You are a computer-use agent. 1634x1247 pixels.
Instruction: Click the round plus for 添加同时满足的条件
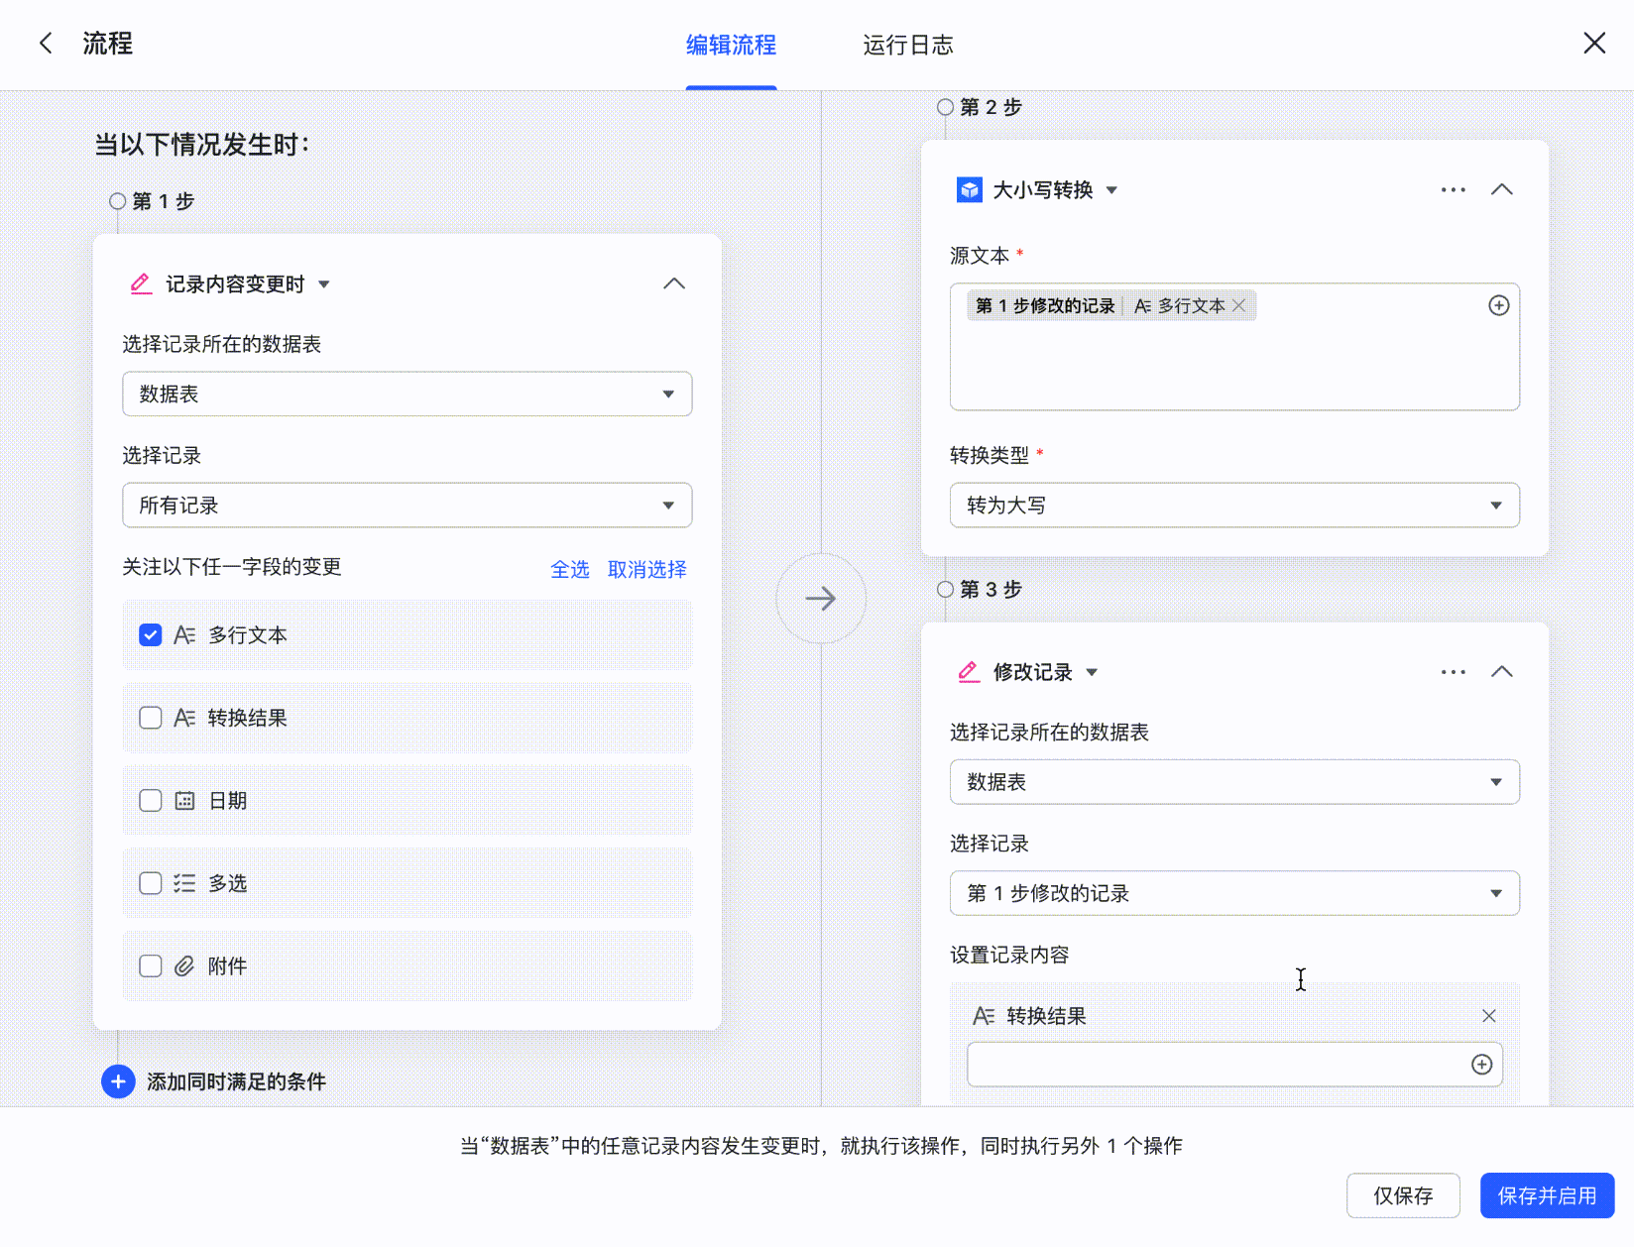(118, 1081)
